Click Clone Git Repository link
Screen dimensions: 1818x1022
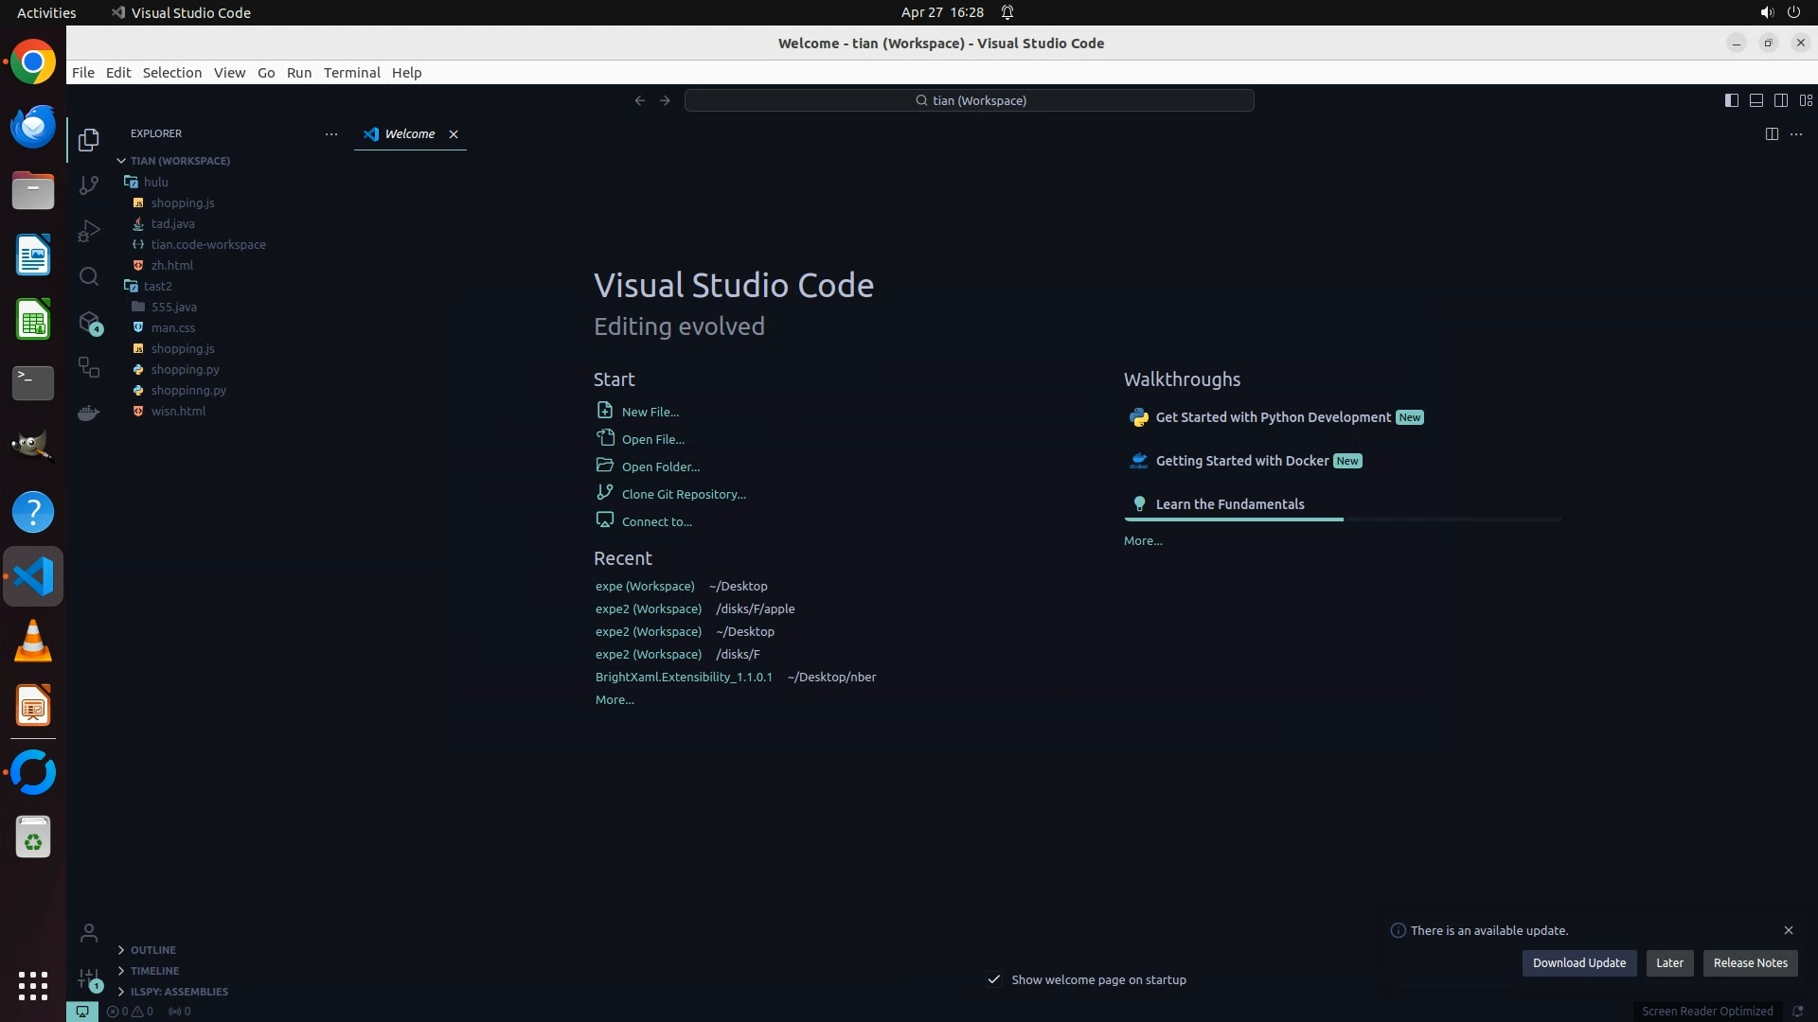683,494
